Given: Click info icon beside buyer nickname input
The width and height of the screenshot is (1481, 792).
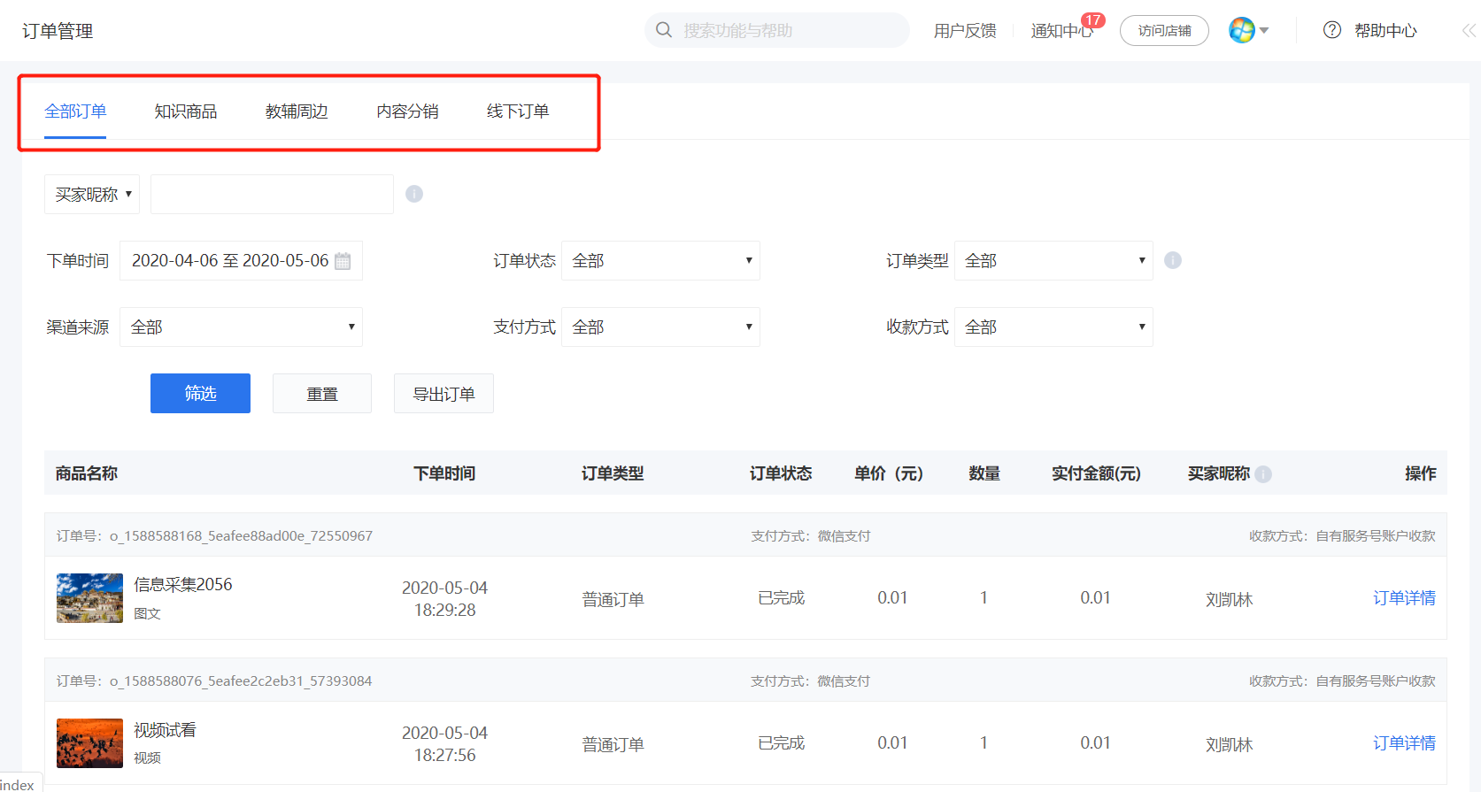Looking at the screenshot, I should 414,194.
